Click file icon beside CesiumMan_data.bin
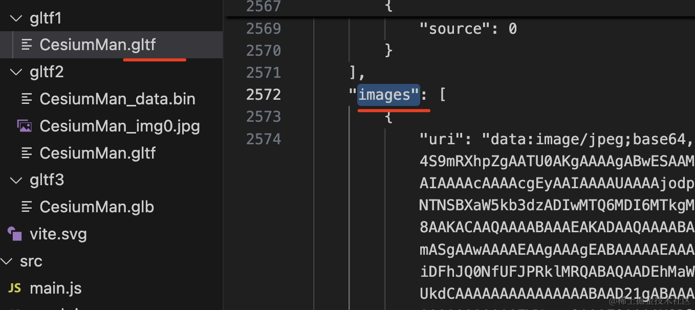 click(26, 99)
